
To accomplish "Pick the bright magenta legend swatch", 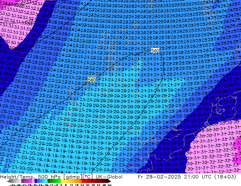I will [x=30, y=181].
